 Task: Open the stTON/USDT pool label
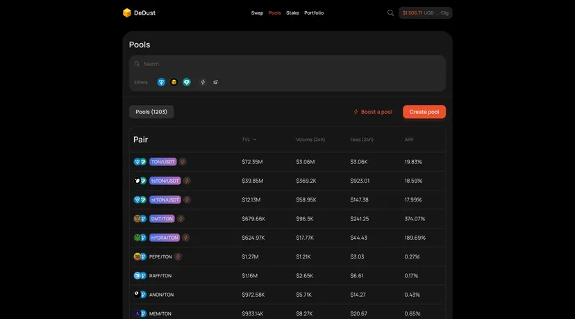point(165,199)
